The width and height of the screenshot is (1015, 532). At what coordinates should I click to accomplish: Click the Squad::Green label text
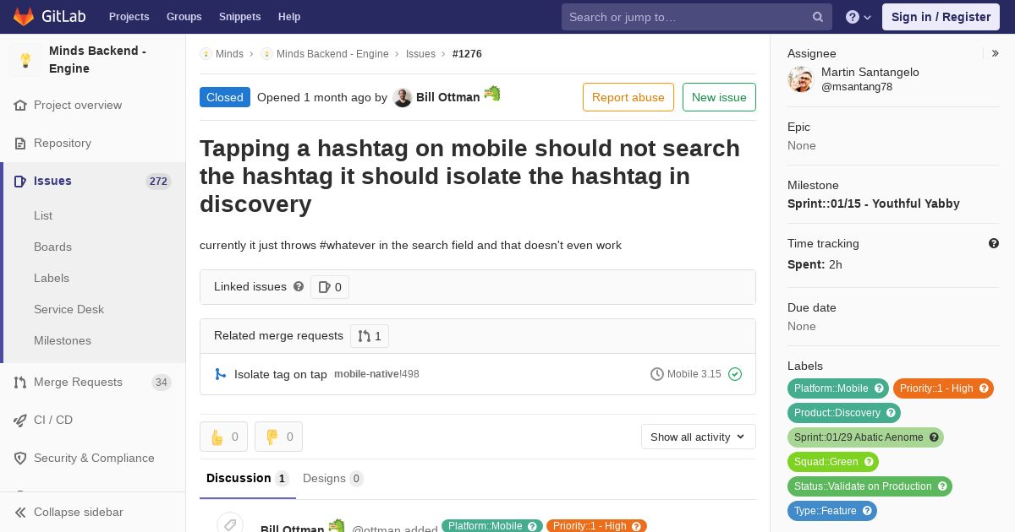click(x=826, y=462)
